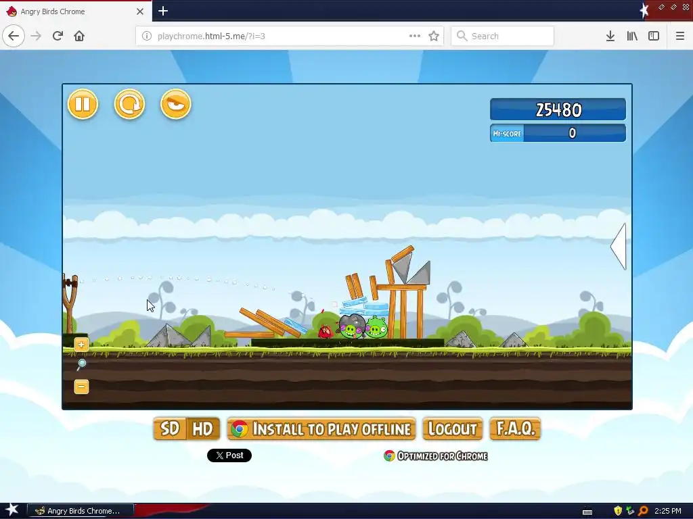The height and width of the screenshot is (519, 693).
Task: Close the Angry Birds Chrome tab
Action: point(139,11)
